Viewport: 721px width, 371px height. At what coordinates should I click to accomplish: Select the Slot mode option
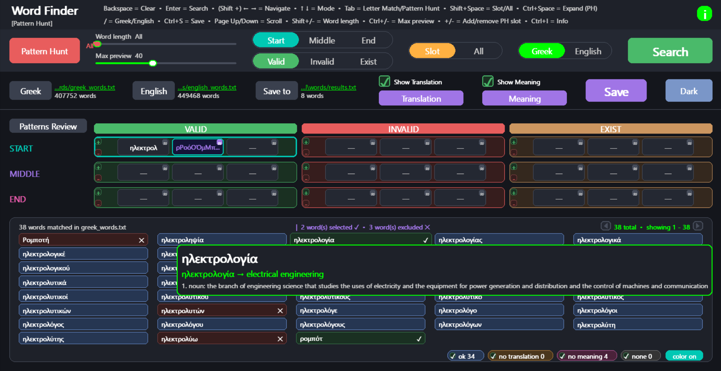432,51
